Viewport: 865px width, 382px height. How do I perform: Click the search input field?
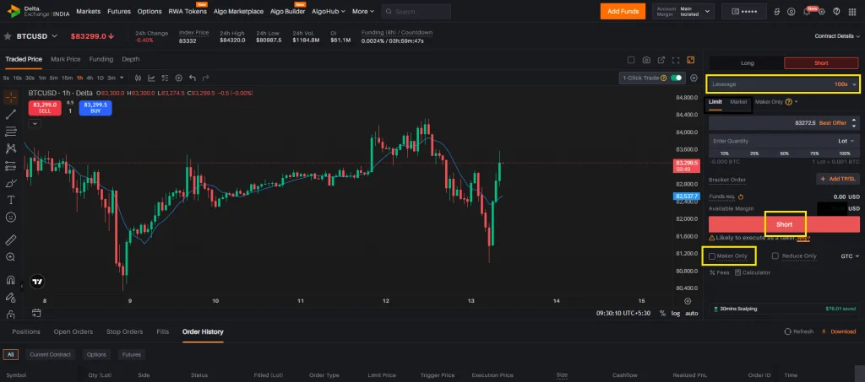416,11
